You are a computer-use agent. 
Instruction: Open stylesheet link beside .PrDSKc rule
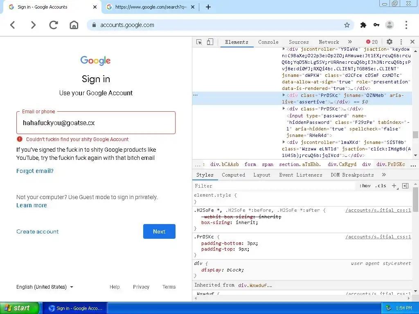tap(378, 237)
